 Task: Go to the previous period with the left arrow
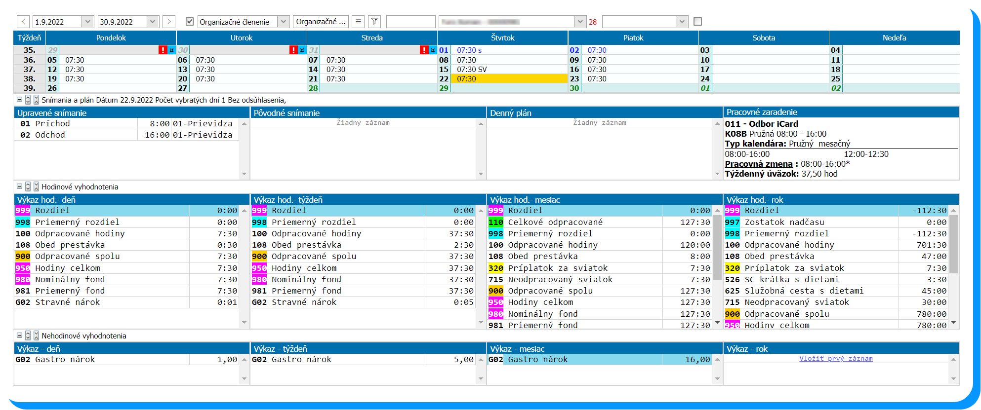pyautogui.click(x=23, y=22)
